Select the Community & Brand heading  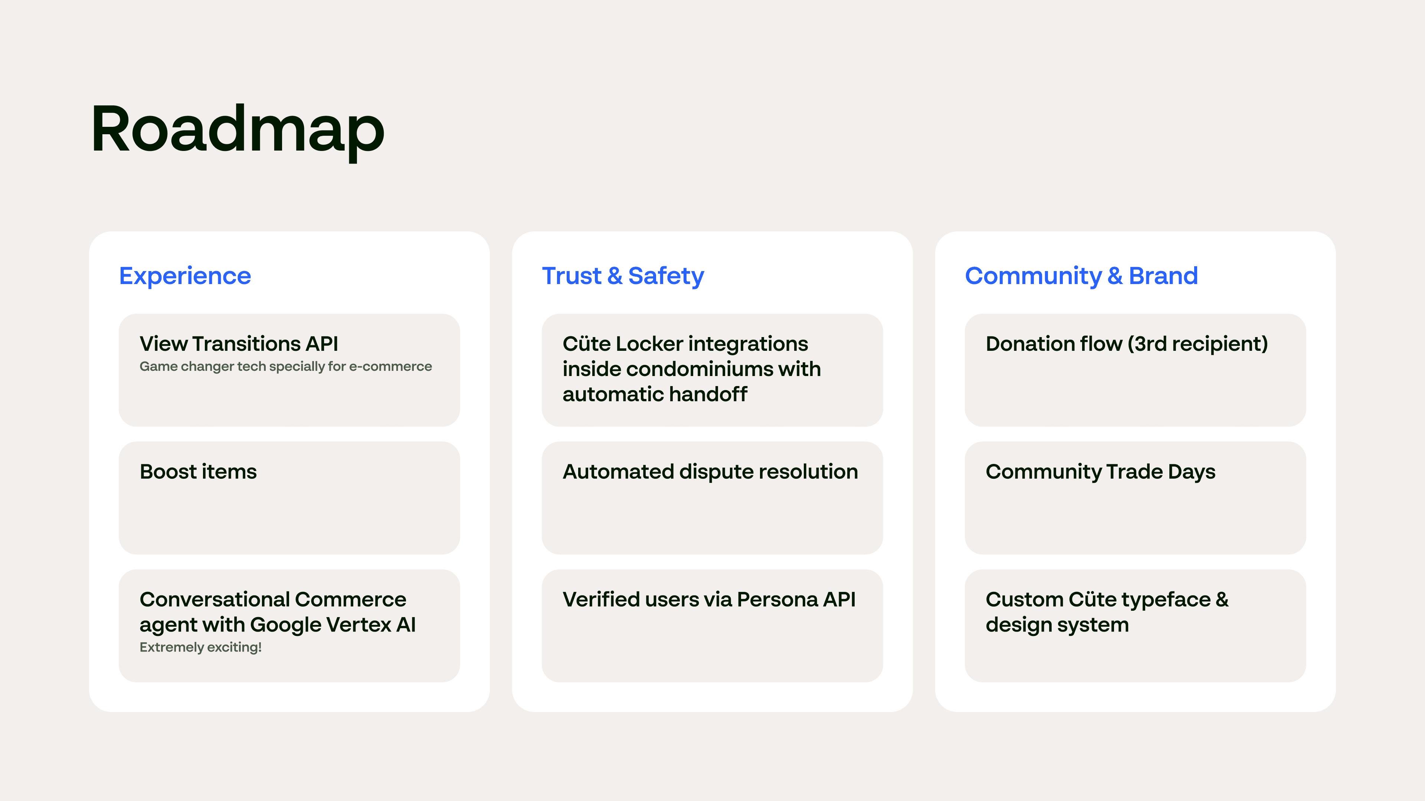coord(1081,276)
